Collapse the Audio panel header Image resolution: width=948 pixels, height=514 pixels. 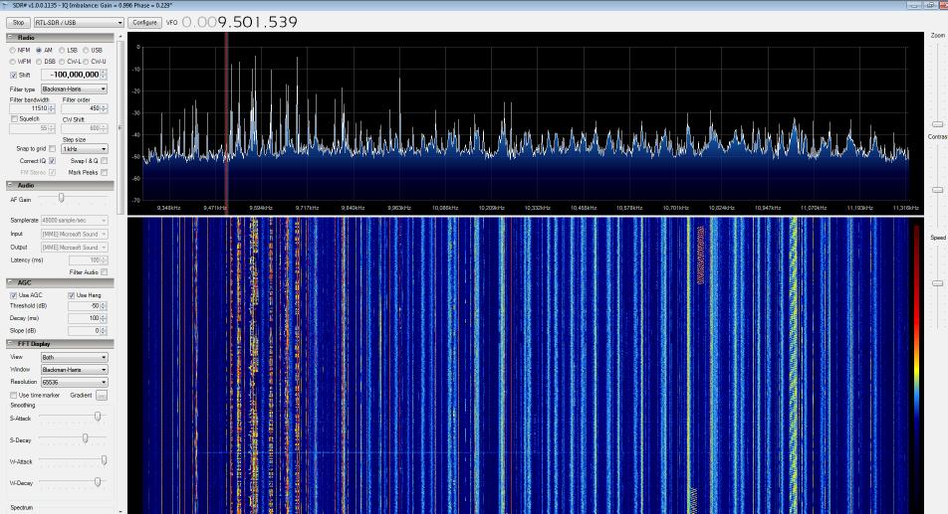(60, 185)
